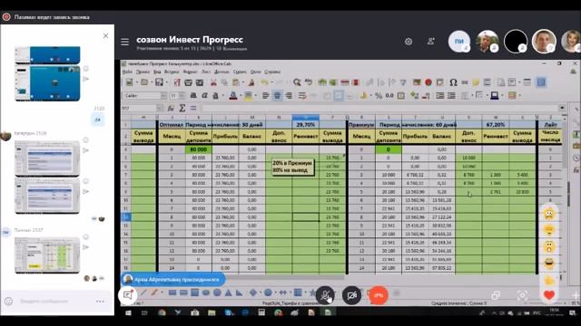Unmute the microphone in the call
The image size is (581, 326).
pyautogui.click(x=325, y=295)
